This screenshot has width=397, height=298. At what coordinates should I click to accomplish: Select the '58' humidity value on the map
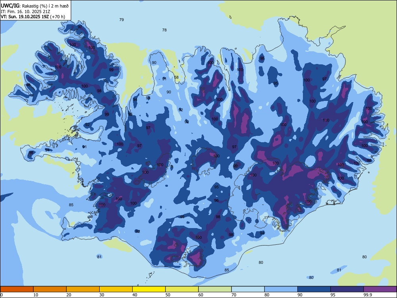click(176, 77)
